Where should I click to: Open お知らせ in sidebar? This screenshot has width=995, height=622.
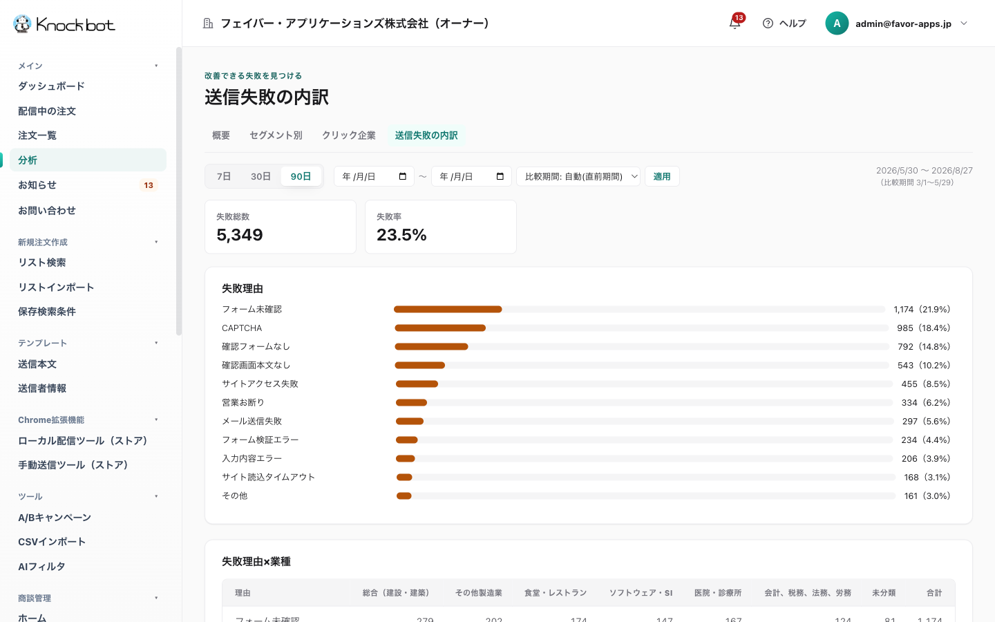click(x=88, y=185)
